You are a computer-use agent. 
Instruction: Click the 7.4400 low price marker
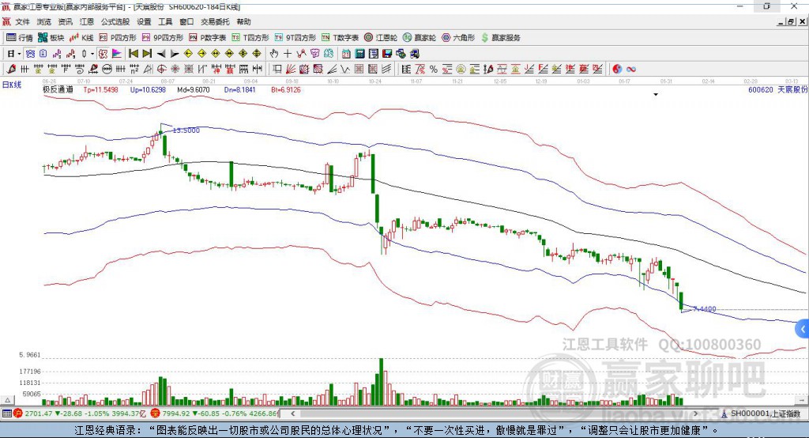tap(705, 309)
